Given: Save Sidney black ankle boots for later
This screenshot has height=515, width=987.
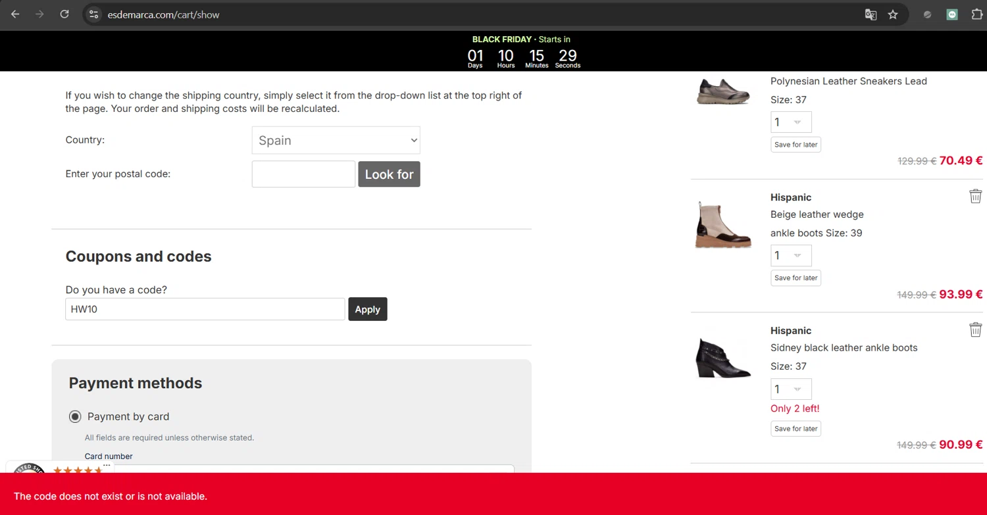Looking at the screenshot, I should 796,429.
